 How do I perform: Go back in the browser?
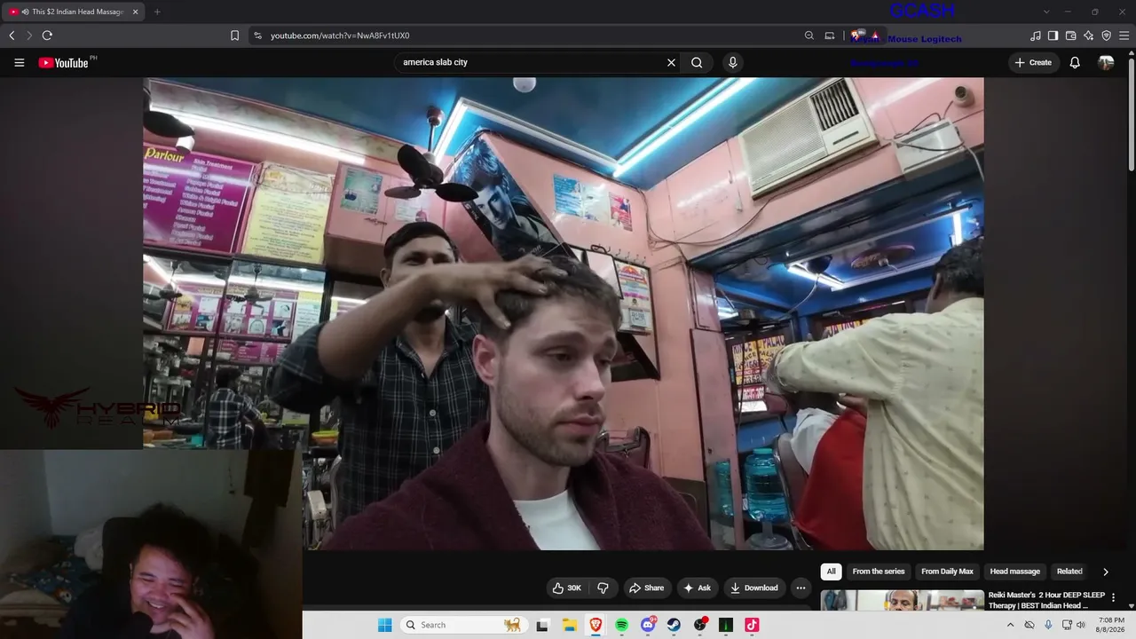(x=12, y=35)
